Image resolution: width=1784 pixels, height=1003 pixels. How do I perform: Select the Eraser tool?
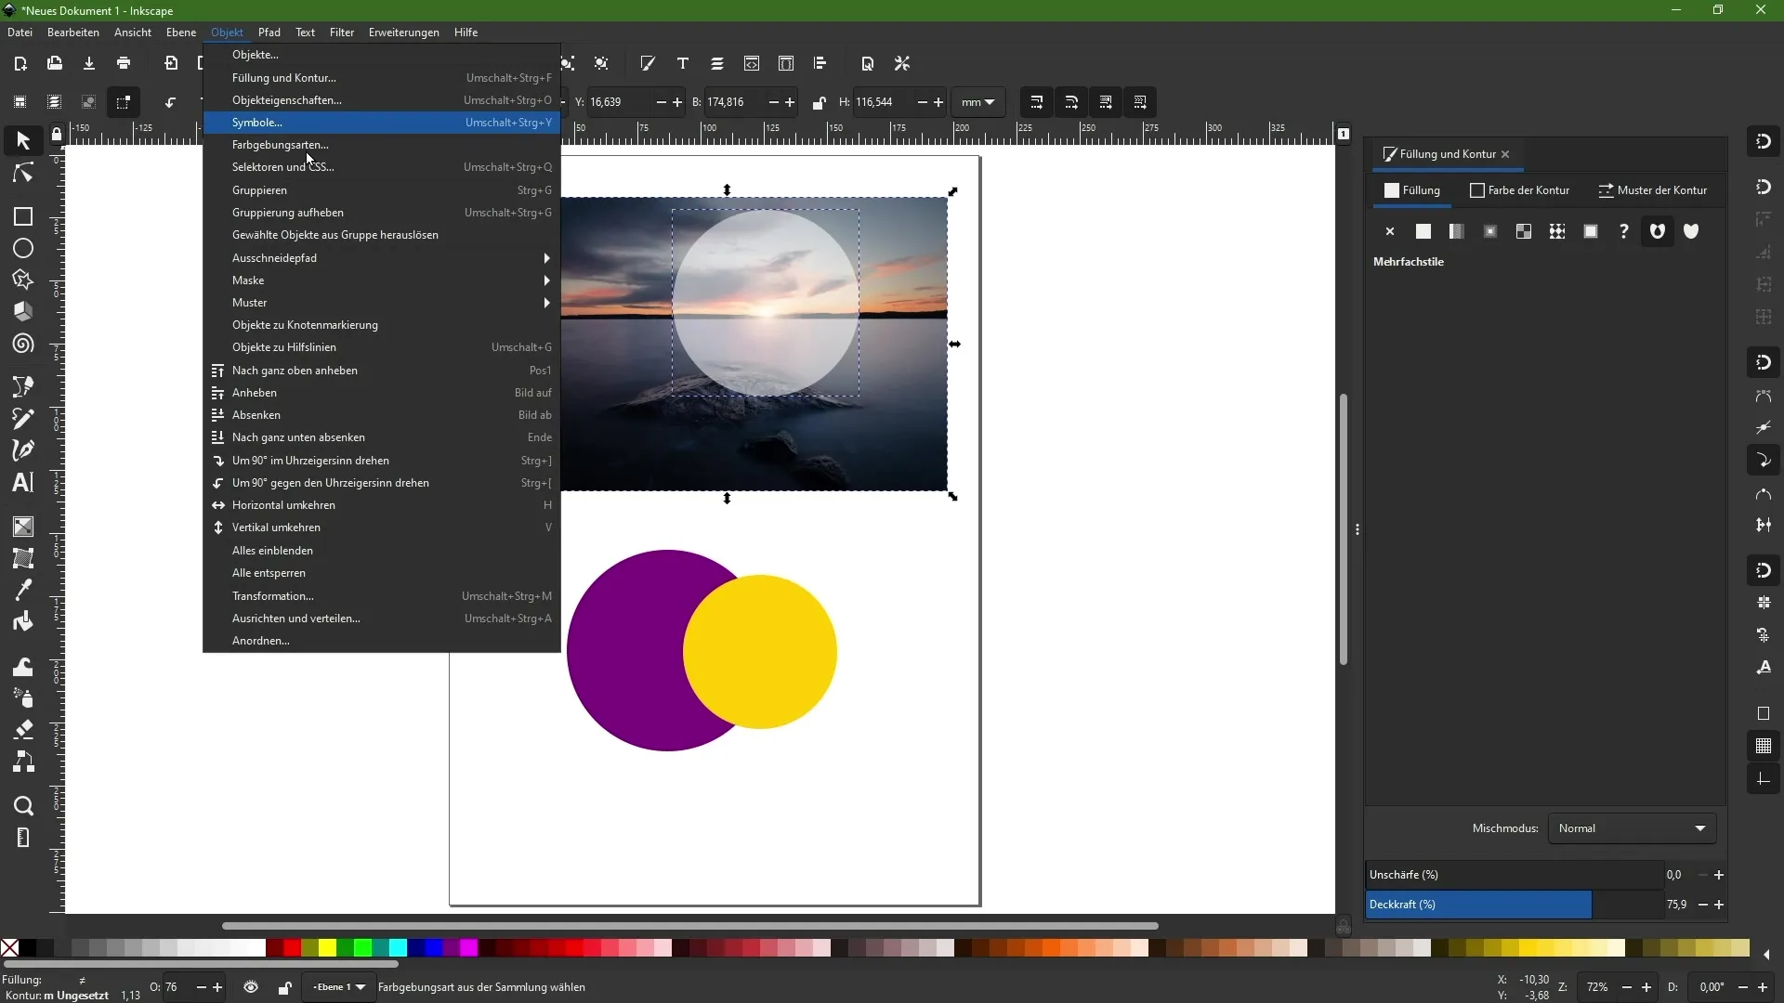(23, 729)
